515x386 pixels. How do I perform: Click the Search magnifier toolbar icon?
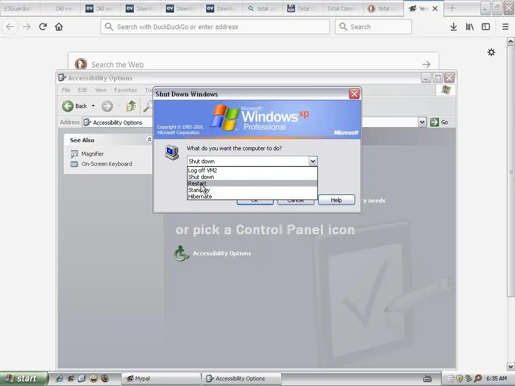coord(148,106)
